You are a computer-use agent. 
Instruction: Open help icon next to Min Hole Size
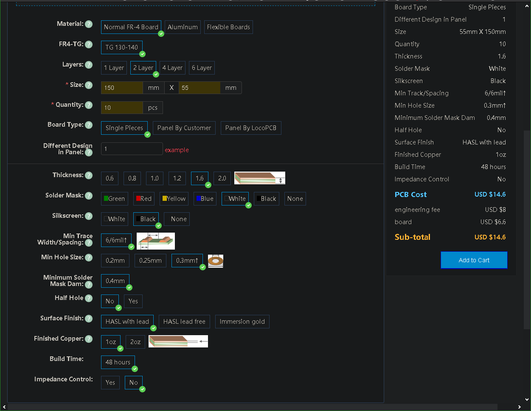coord(89,258)
